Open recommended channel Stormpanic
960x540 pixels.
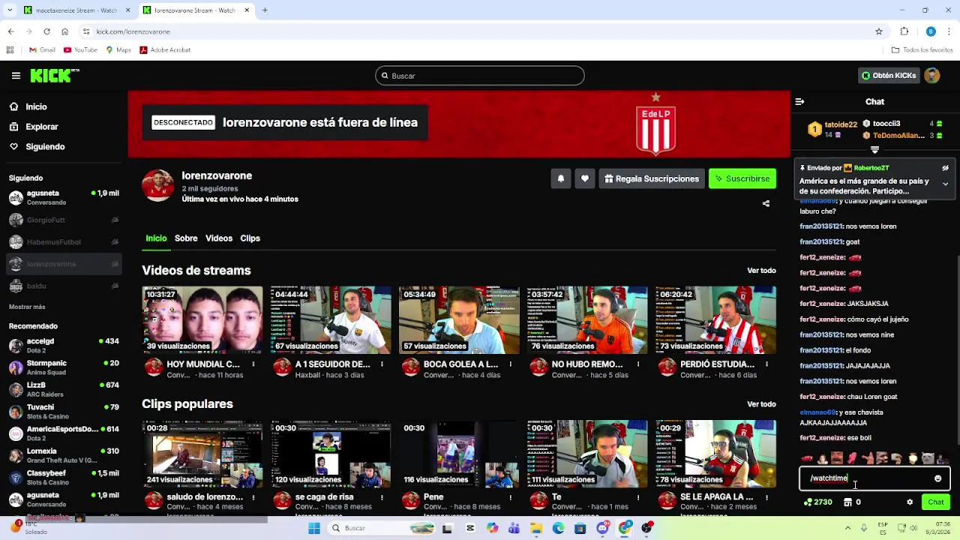[x=64, y=367]
